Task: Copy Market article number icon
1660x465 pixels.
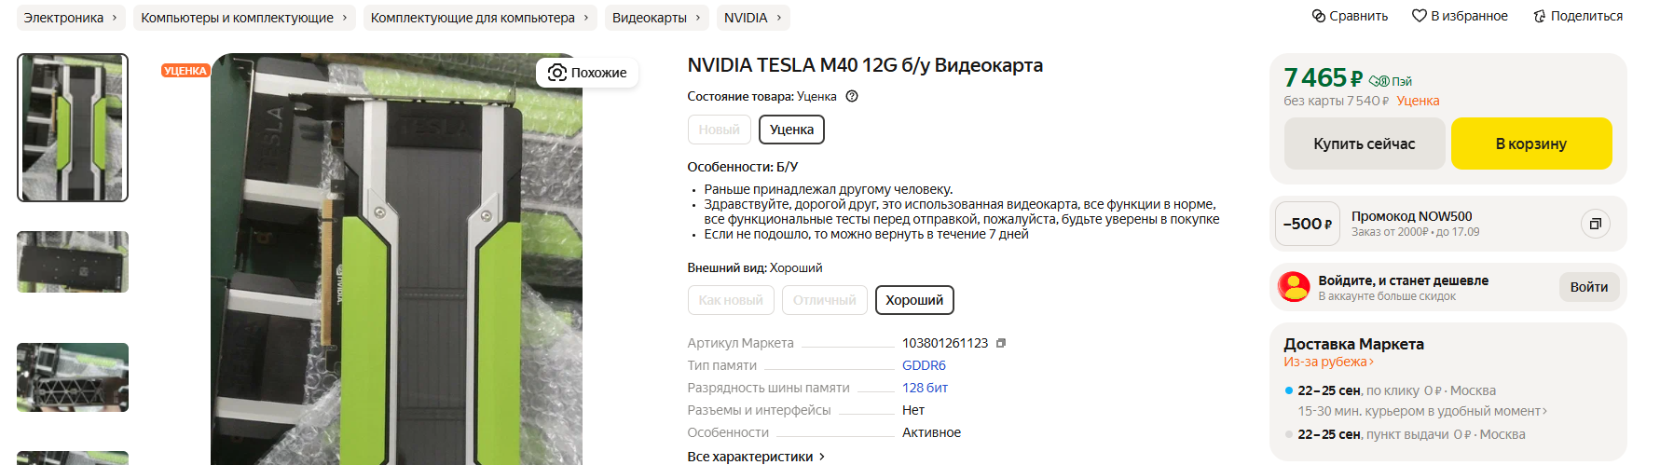Action: (x=1001, y=343)
